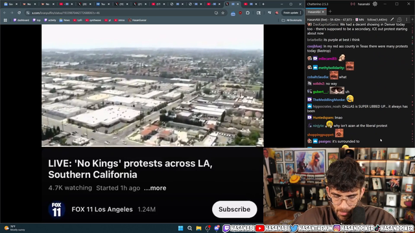The image size is (415, 233).
Task: Switch to the first browser tab
Action: tap(10, 5)
